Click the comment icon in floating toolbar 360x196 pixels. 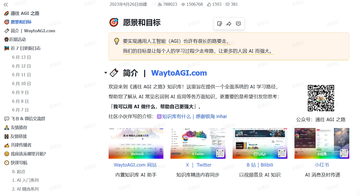pos(238,24)
